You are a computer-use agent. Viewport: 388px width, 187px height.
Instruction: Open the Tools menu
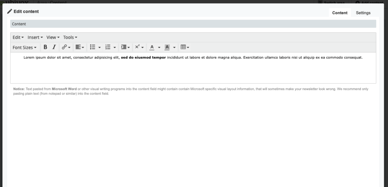(x=70, y=37)
